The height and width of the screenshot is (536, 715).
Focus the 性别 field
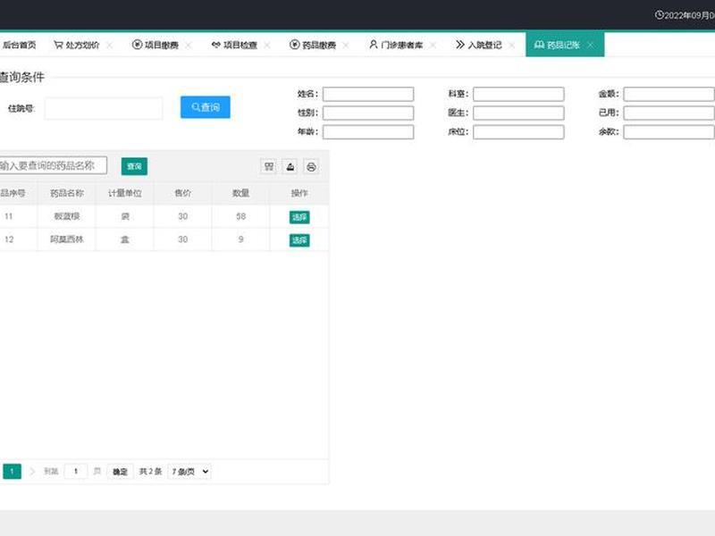click(368, 113)
